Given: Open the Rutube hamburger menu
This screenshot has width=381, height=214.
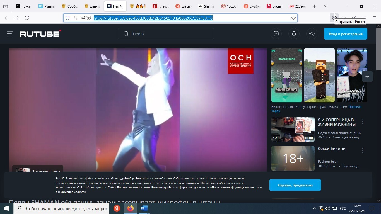Looking at the screenshot, I should point(10,34).
